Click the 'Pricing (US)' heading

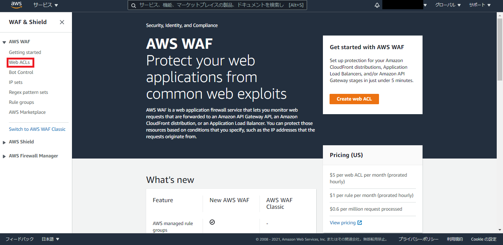[347, 155]
